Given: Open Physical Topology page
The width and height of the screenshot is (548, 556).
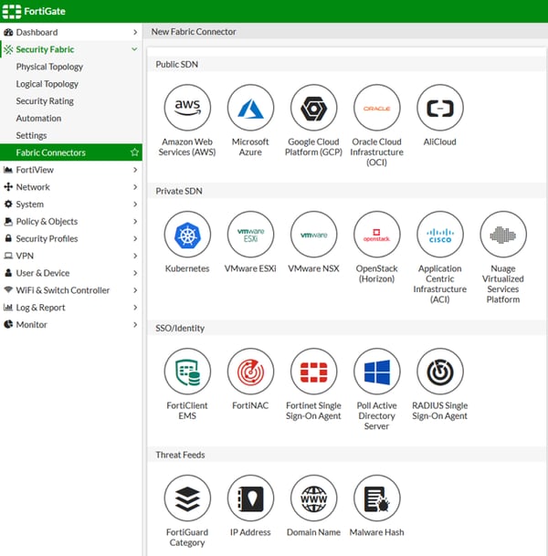Looking at the screenshot, I should click(49, 67).
